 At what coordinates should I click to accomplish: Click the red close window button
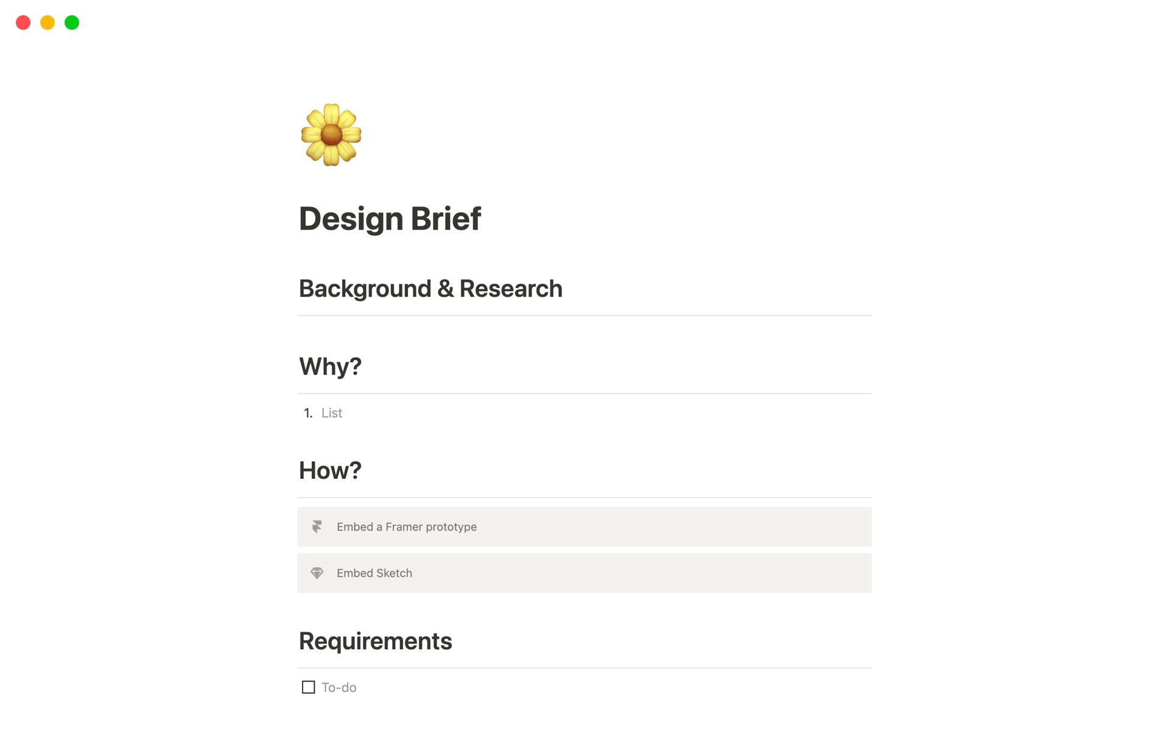[x=23, y=23]
